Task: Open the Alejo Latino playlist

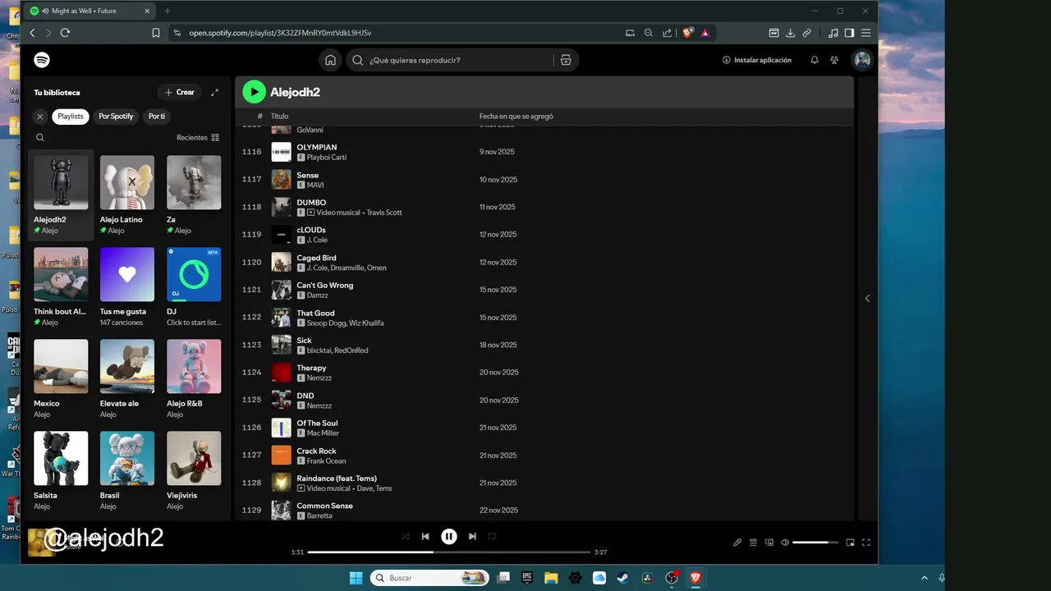Action: tap(127, 195)
